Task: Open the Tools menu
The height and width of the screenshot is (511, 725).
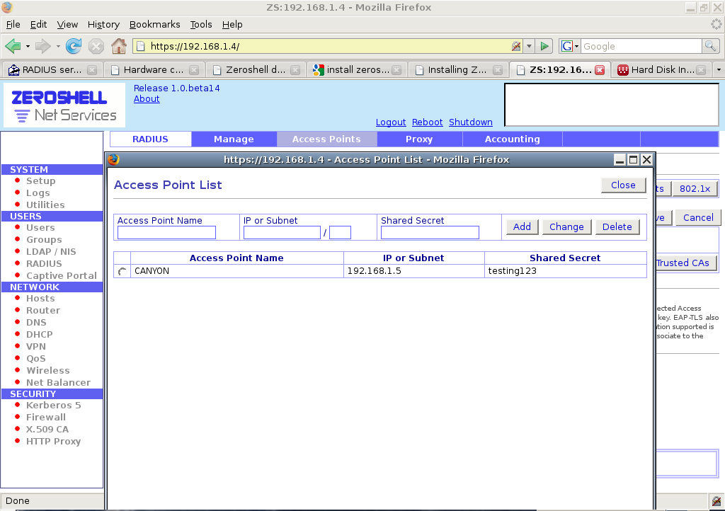Action: tap(201, 25)
